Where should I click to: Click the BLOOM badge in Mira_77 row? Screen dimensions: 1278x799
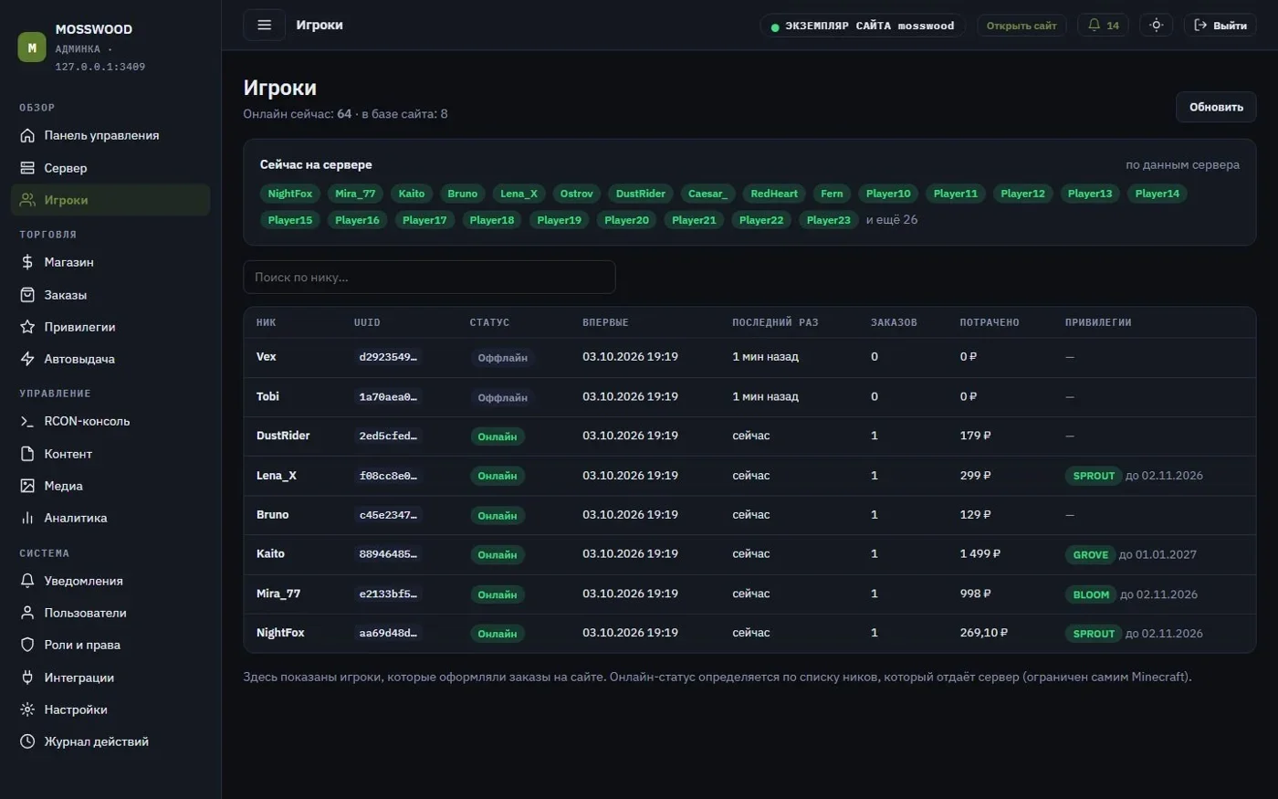(x=1091, y=594)
